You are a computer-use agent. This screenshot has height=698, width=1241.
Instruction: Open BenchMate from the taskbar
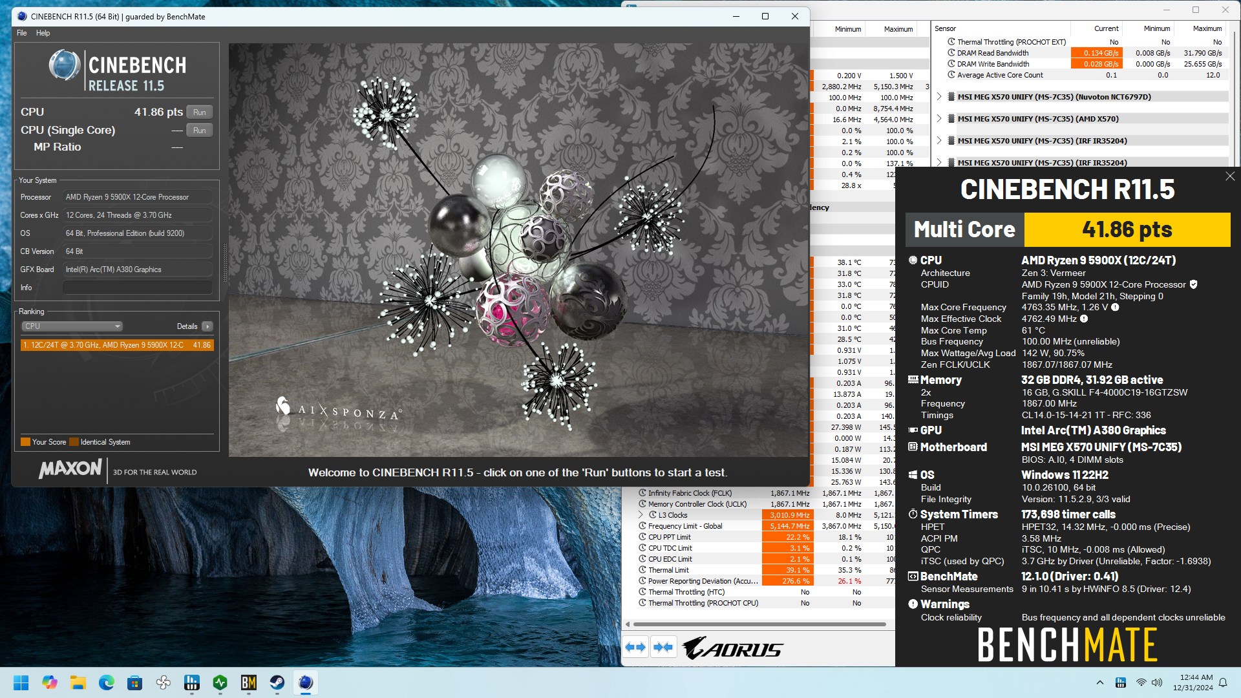pos(248,682)
